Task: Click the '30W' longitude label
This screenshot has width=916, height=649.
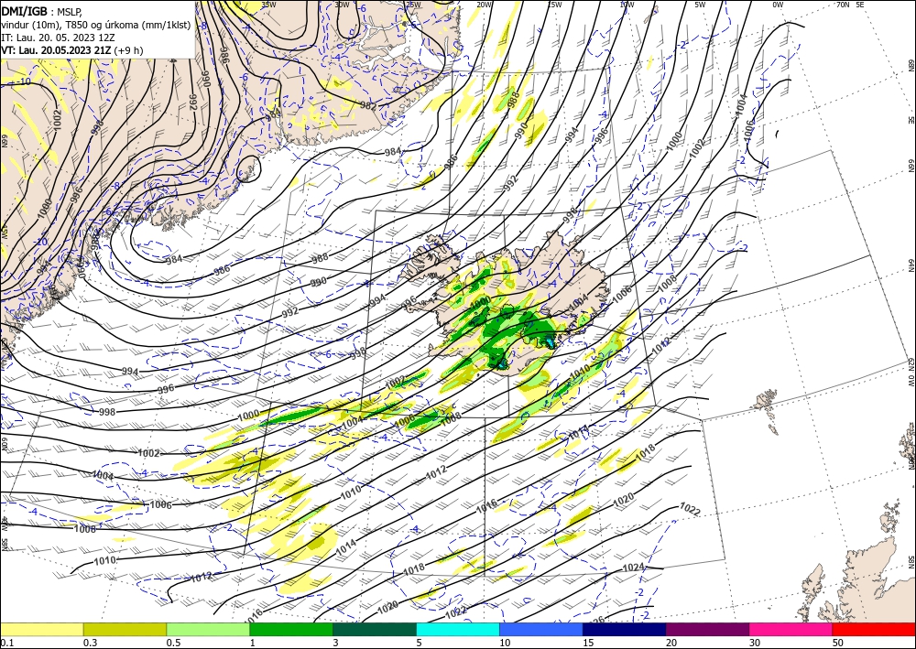Action: [x=343, y=5]
